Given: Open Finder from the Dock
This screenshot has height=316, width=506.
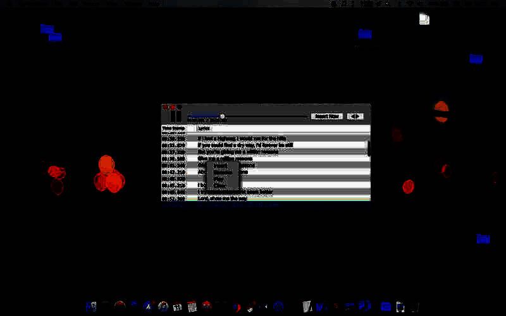Looking at the screenshot, I should (91, 307).
